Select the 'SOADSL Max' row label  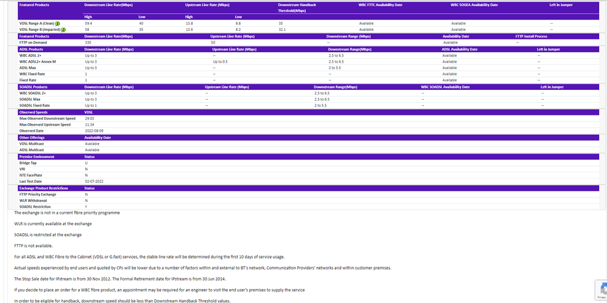click(x=29, y=100)
